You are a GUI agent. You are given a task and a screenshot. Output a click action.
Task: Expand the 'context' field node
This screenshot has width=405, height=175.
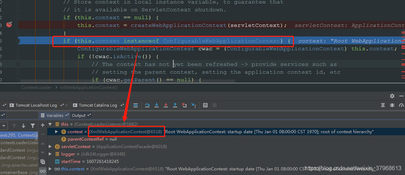tap(57, 131)
